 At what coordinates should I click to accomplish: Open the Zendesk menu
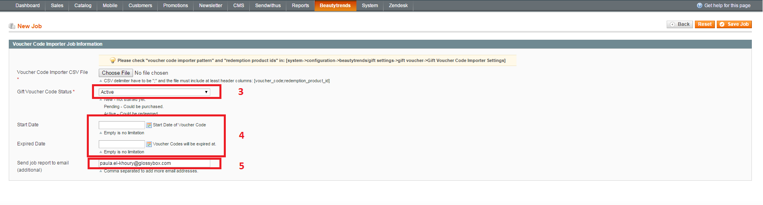coord(398,6)
